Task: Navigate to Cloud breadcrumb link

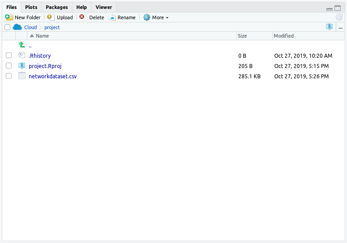Action: (x=31, y=27)
